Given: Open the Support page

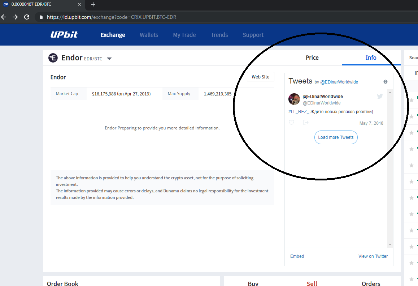Looking at the screenshot, I should tap(253, 35).
